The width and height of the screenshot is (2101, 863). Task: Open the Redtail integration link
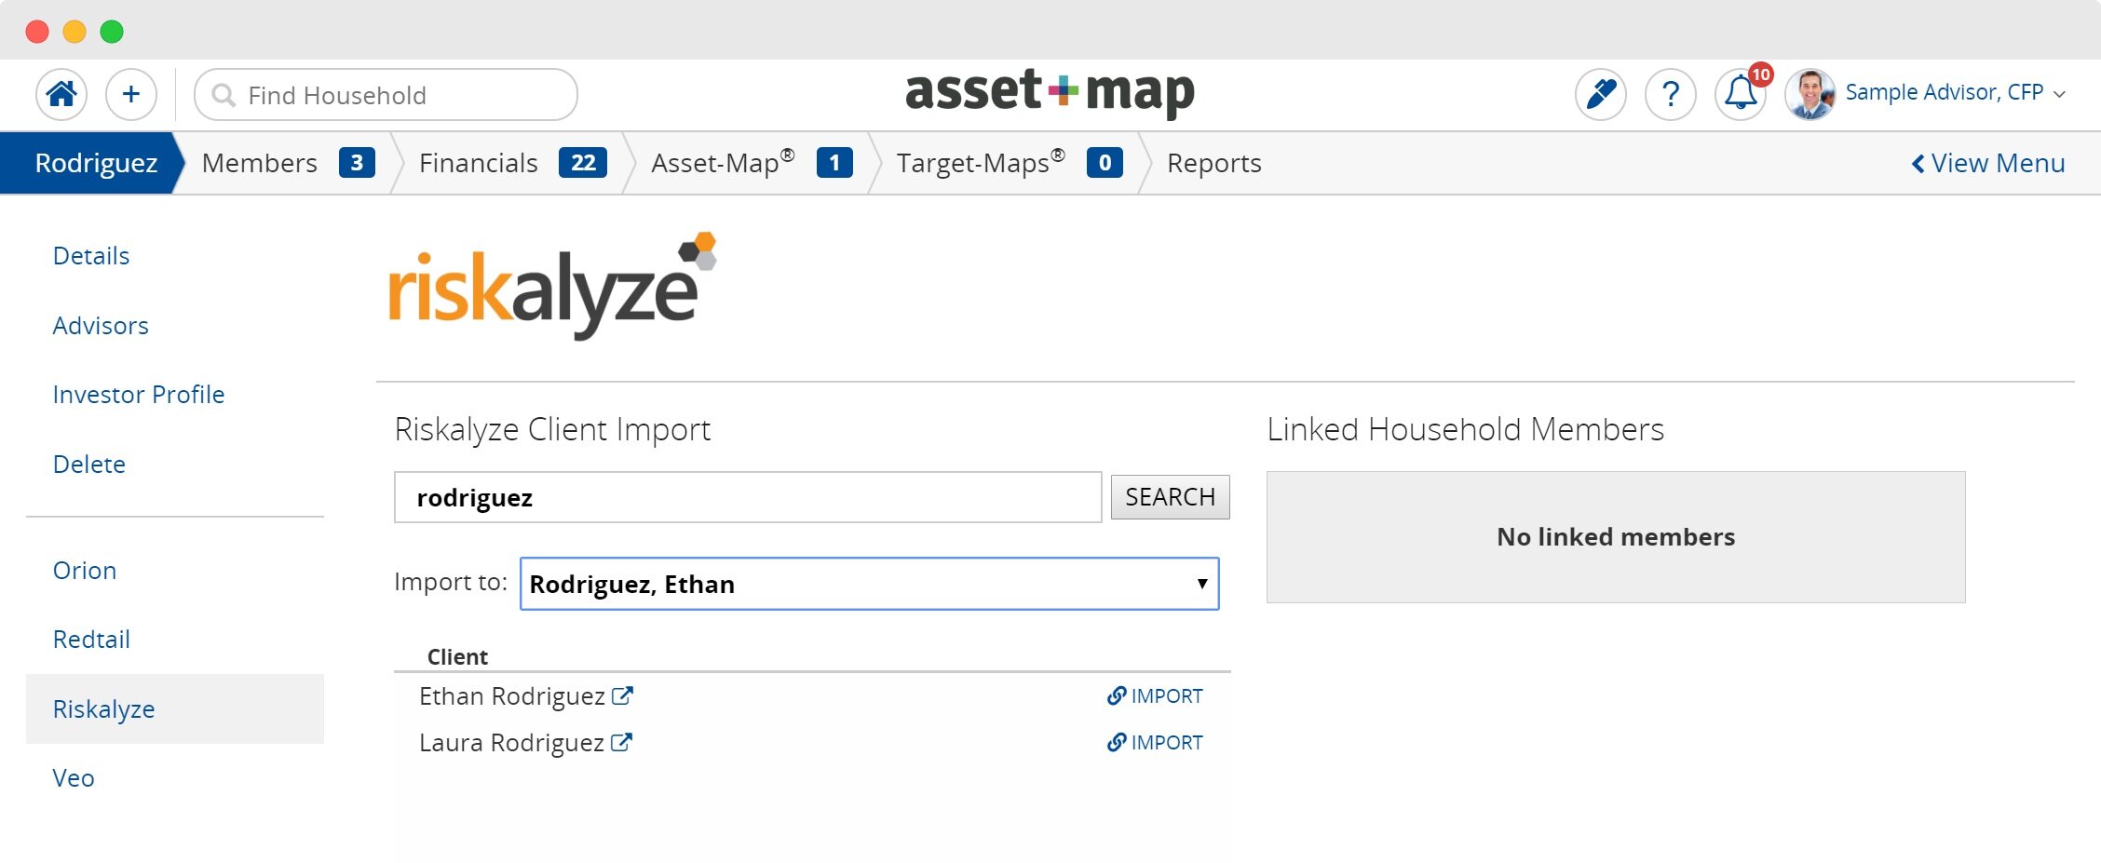[x=91, y=640]
